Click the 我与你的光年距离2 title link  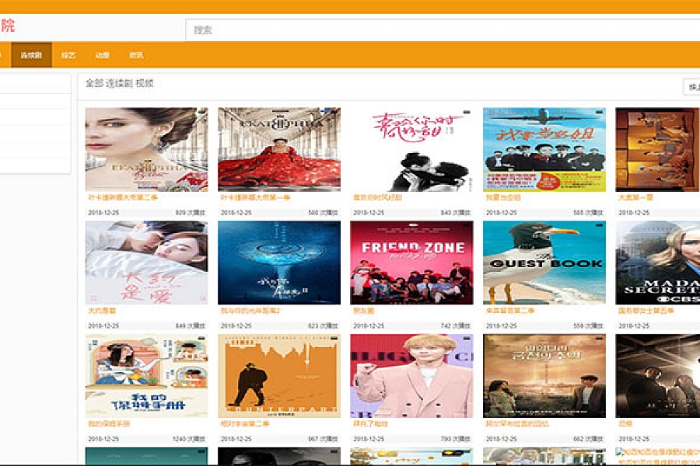pos(250,311)
